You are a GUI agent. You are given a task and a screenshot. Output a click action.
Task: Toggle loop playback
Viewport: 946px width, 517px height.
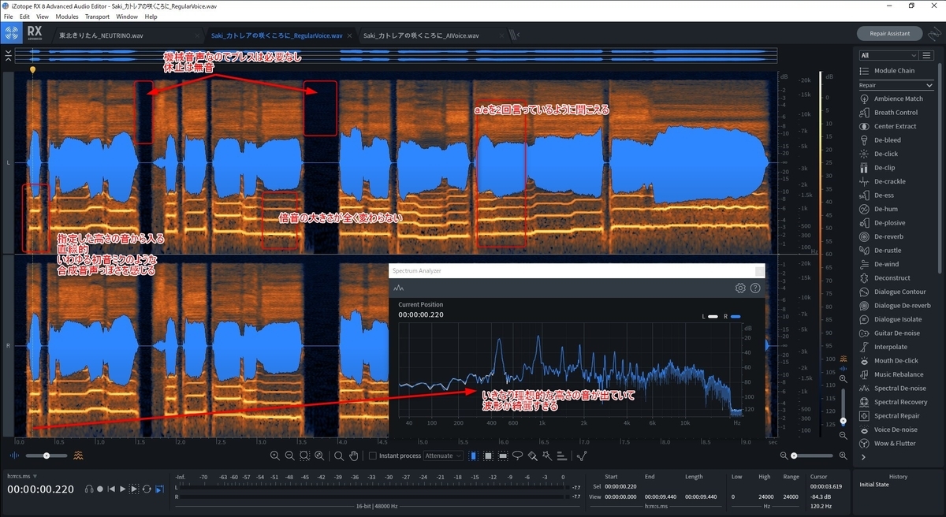click(147, 489)
